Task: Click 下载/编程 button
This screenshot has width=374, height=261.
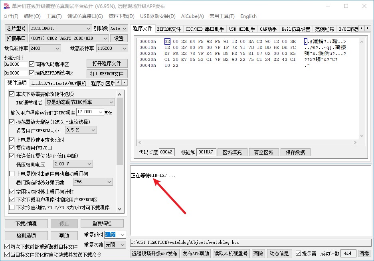Action: (x=26, y=224)
